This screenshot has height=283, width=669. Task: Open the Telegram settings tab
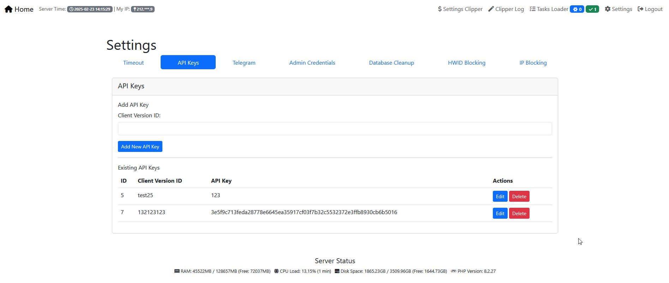(244, 63)
